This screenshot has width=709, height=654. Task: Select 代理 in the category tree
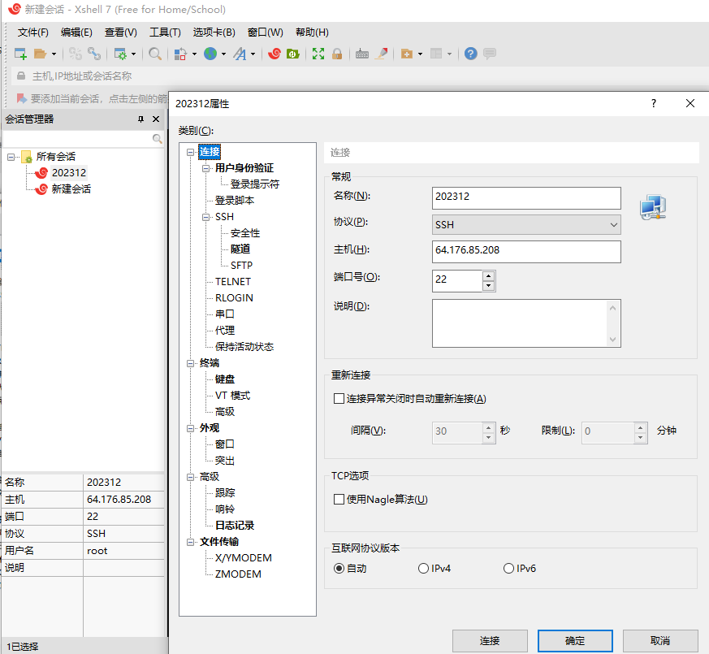(x=225, y=331)
